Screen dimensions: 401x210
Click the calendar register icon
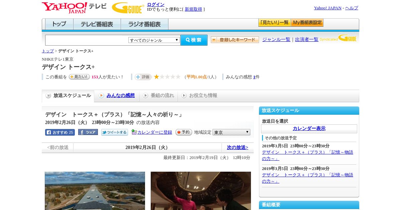[x=134, y=132]
